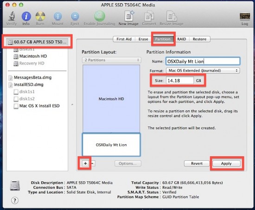Screen dimensions: 255x210
Task: Click the Convert toolbar icon
Action: coord(149,16)
